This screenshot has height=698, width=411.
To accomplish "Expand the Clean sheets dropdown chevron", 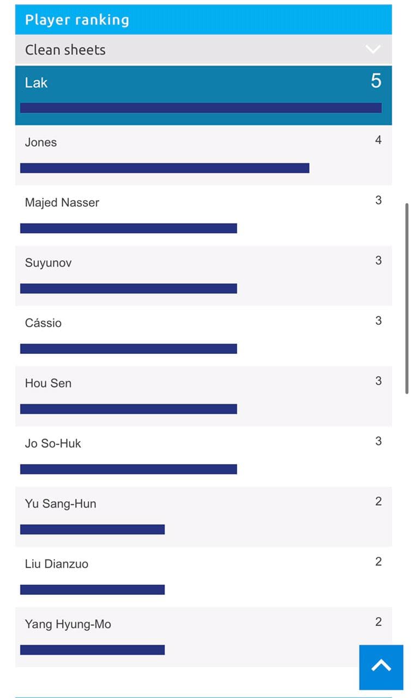I will click(373, 50).
